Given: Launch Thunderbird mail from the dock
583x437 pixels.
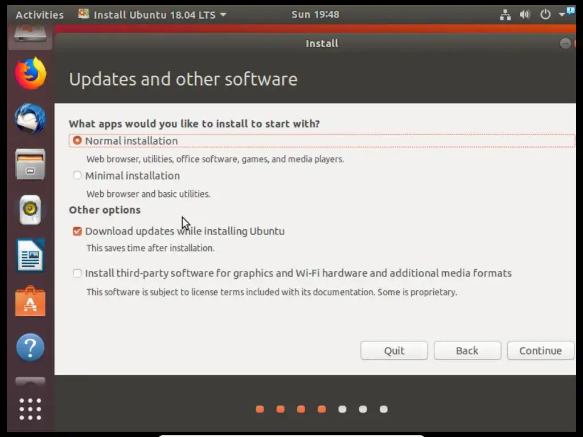Looking at the screenshot, I should pos(31,119).
